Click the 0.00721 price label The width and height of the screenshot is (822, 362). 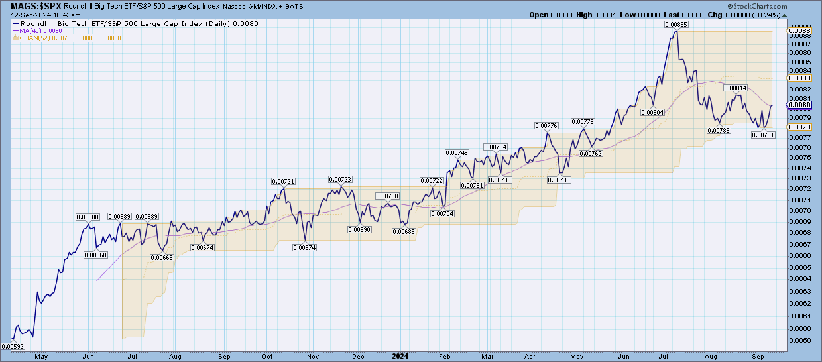(x=283, y=181)
